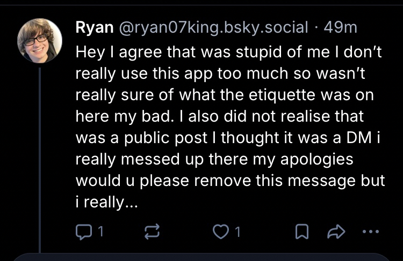403x261 pixels.
Task: Click the share arrow icon
Action: click(336, 232)
